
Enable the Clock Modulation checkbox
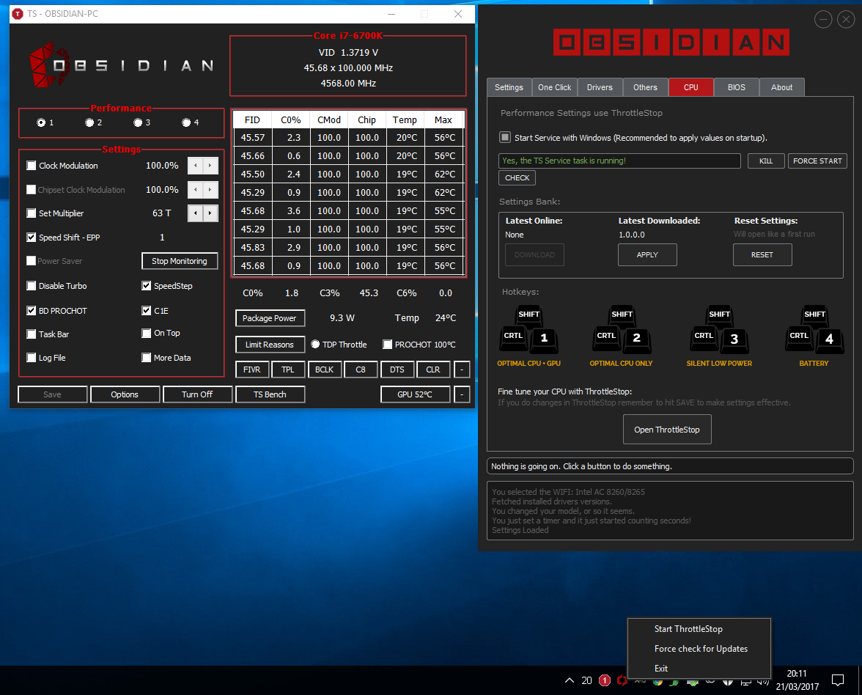32,166
